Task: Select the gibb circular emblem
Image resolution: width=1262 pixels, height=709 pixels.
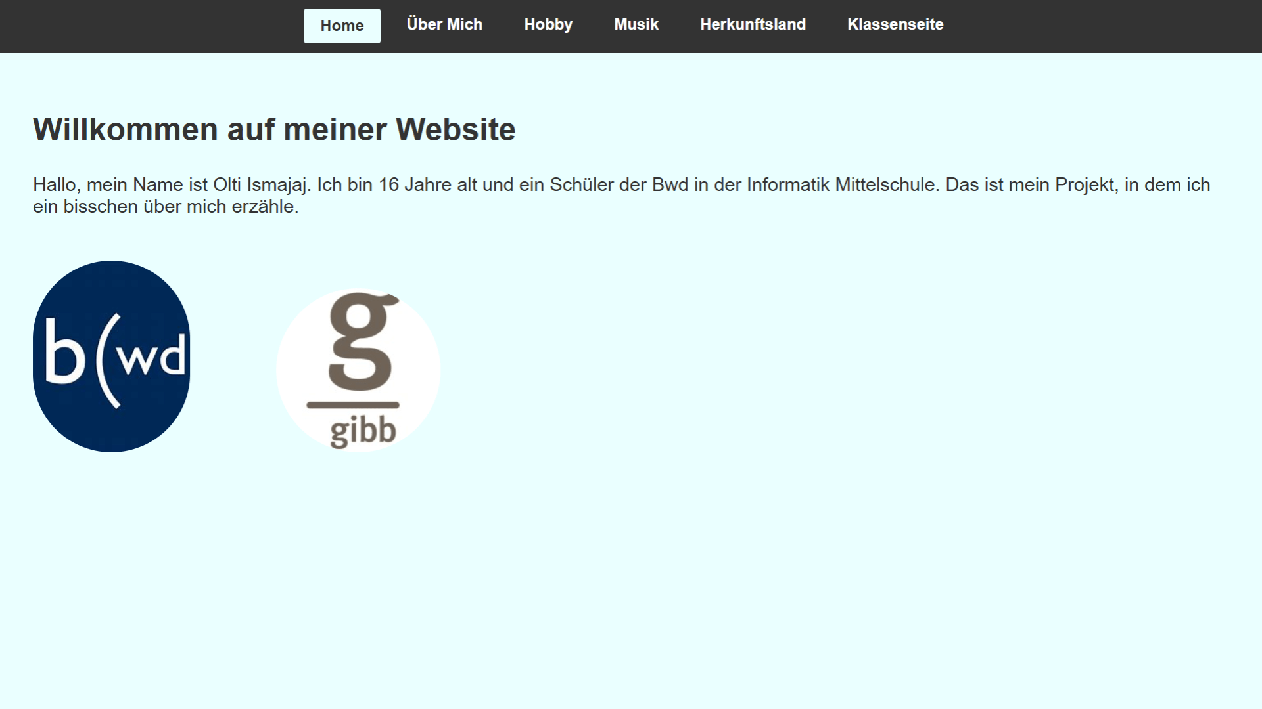Action: click(x=359, y=369)
